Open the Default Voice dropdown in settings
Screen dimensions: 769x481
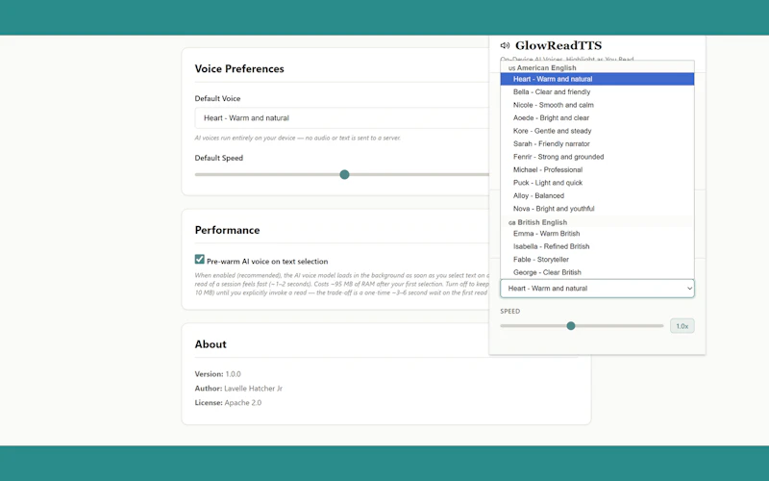[342, 117]
